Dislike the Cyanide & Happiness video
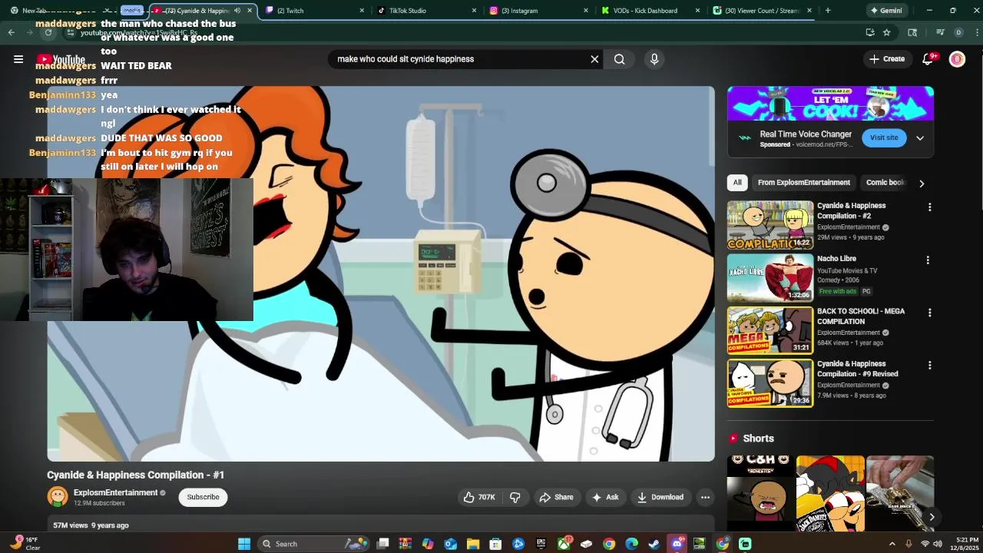Image resolution: width=983 pixels, height=553 pixels. click(515, 497)
